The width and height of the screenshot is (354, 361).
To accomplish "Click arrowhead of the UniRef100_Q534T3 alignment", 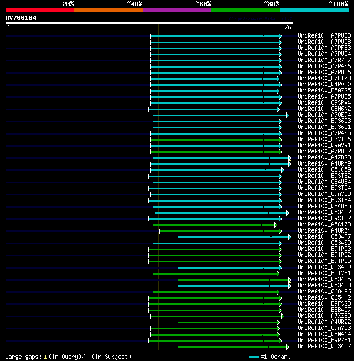I will [290, 286].
